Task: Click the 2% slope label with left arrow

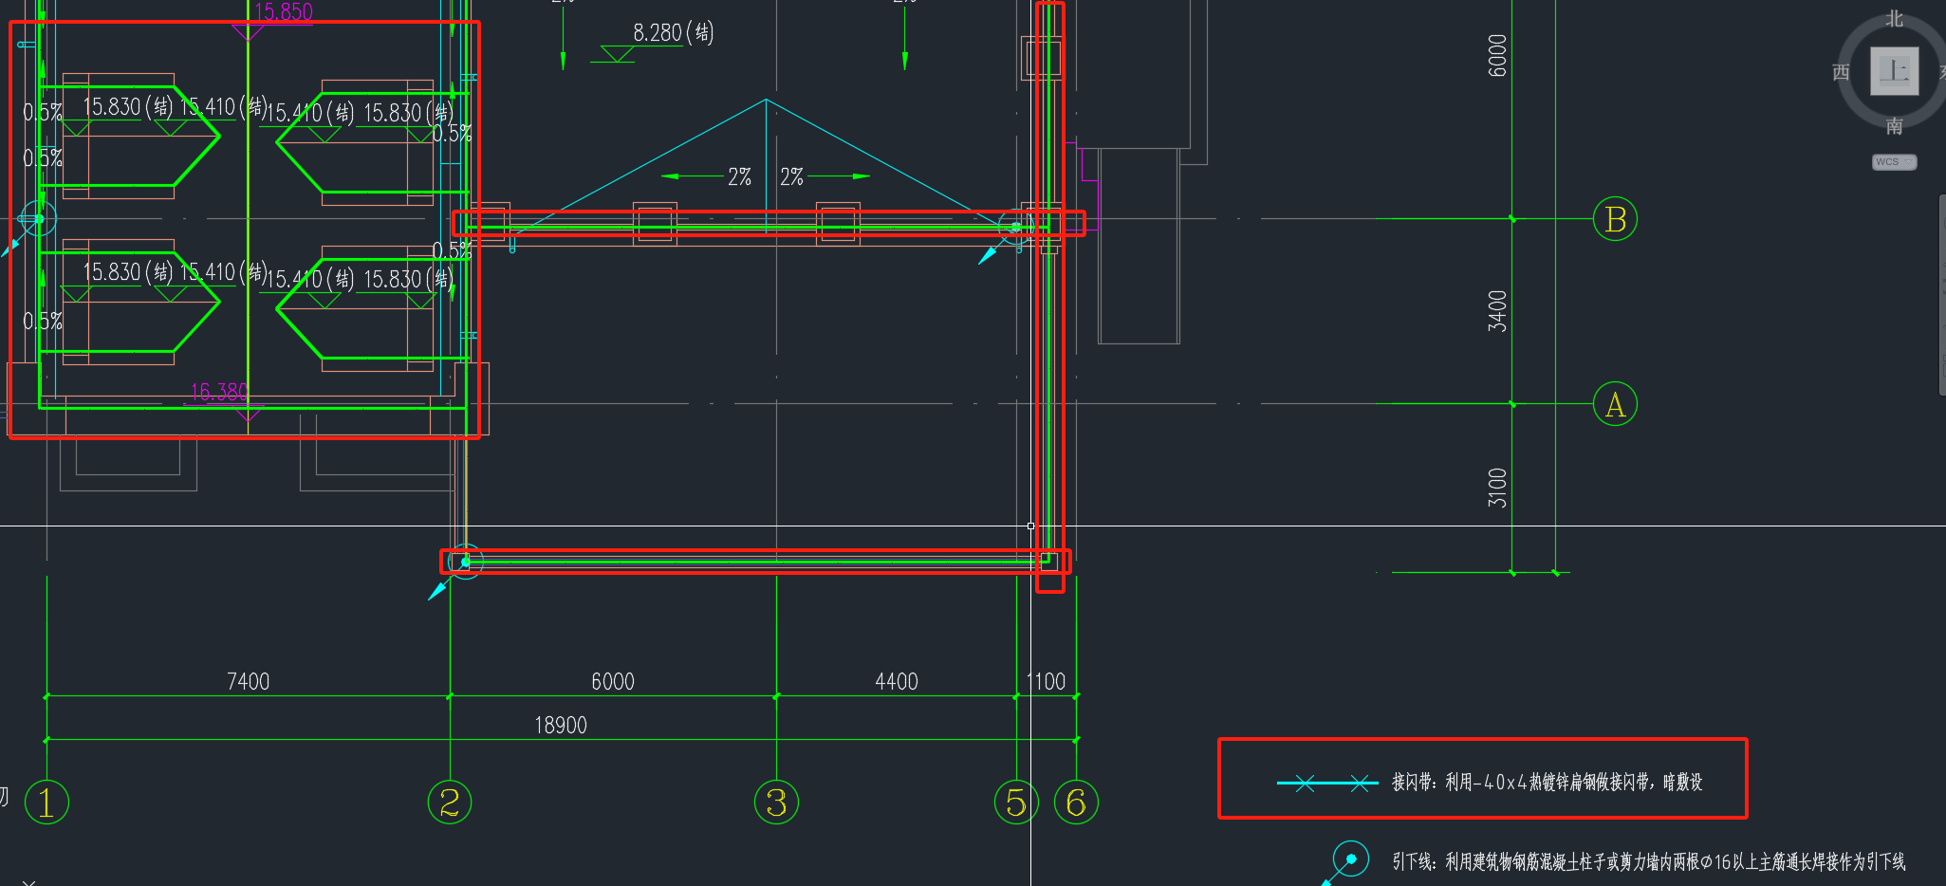Action: 739,176
